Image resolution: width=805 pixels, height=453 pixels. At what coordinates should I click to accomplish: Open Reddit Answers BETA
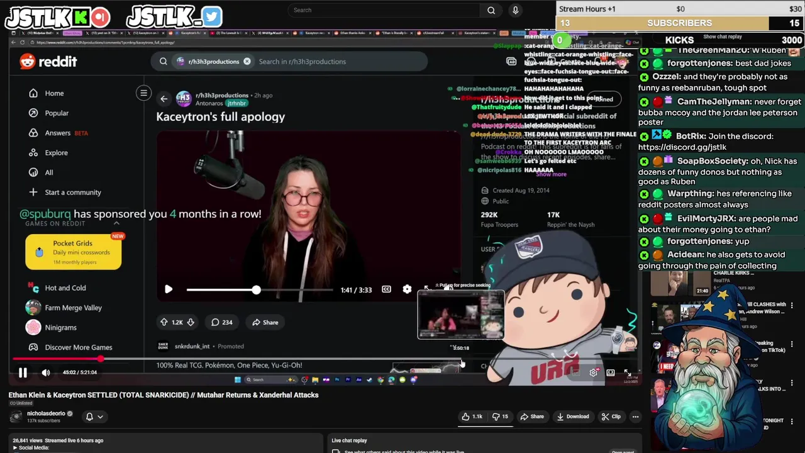coord(58,133)
